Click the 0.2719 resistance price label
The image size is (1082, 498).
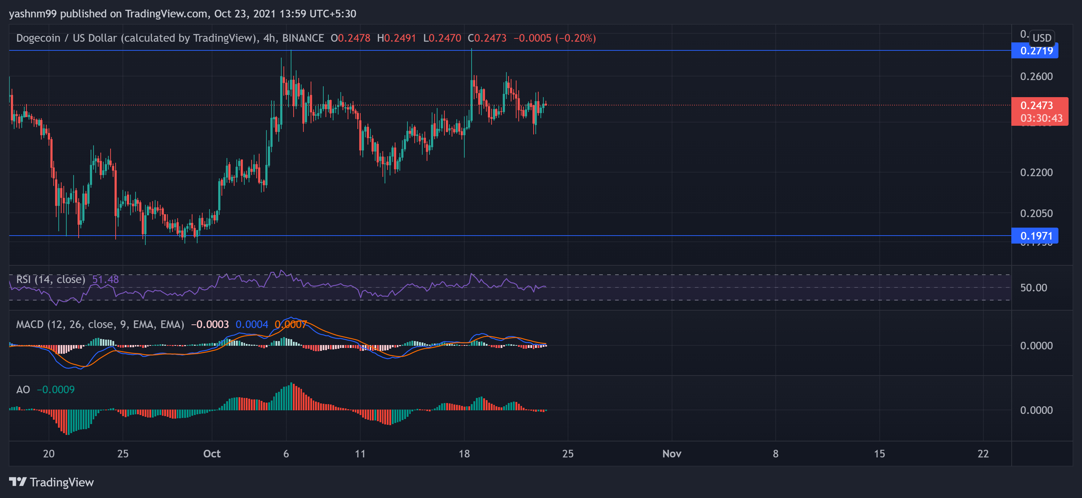(1035, 51)
